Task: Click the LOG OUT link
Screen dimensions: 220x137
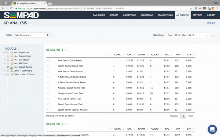Action: (211, 23)
